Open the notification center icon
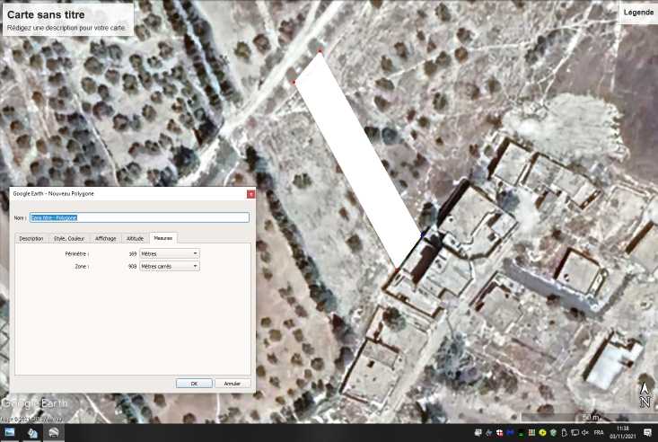Image resolution: width=658 pixels, height=442 pixels. [647, 433]
